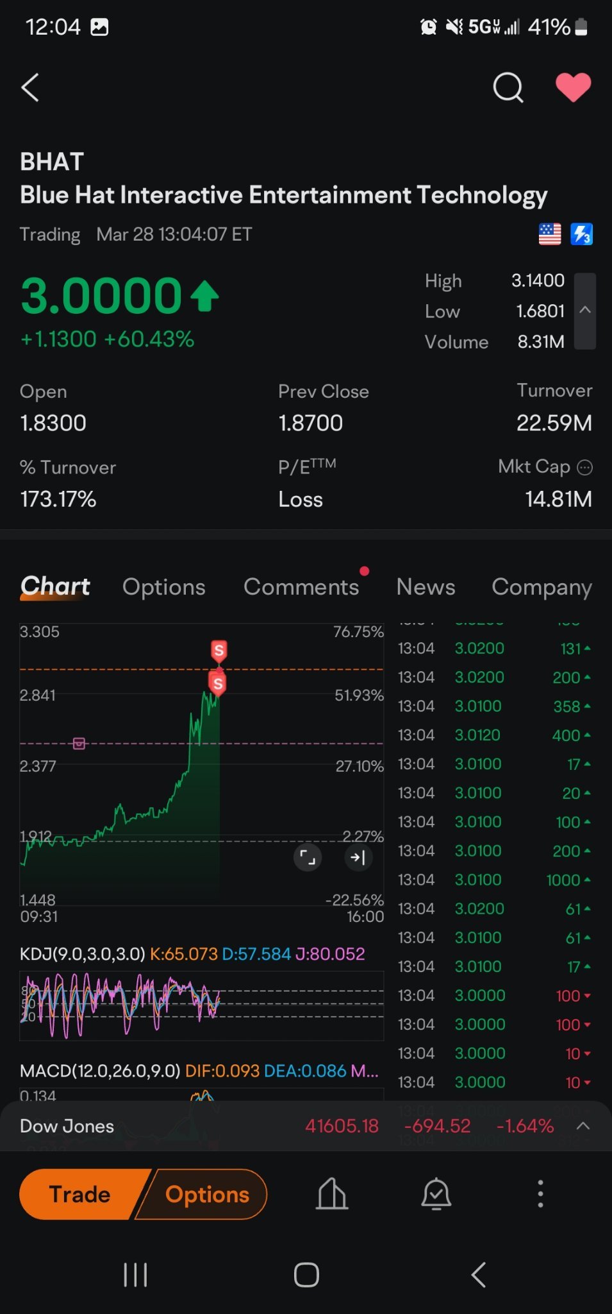Tap the Android home button
612x1314 pixels.
tap(306, 1275)
